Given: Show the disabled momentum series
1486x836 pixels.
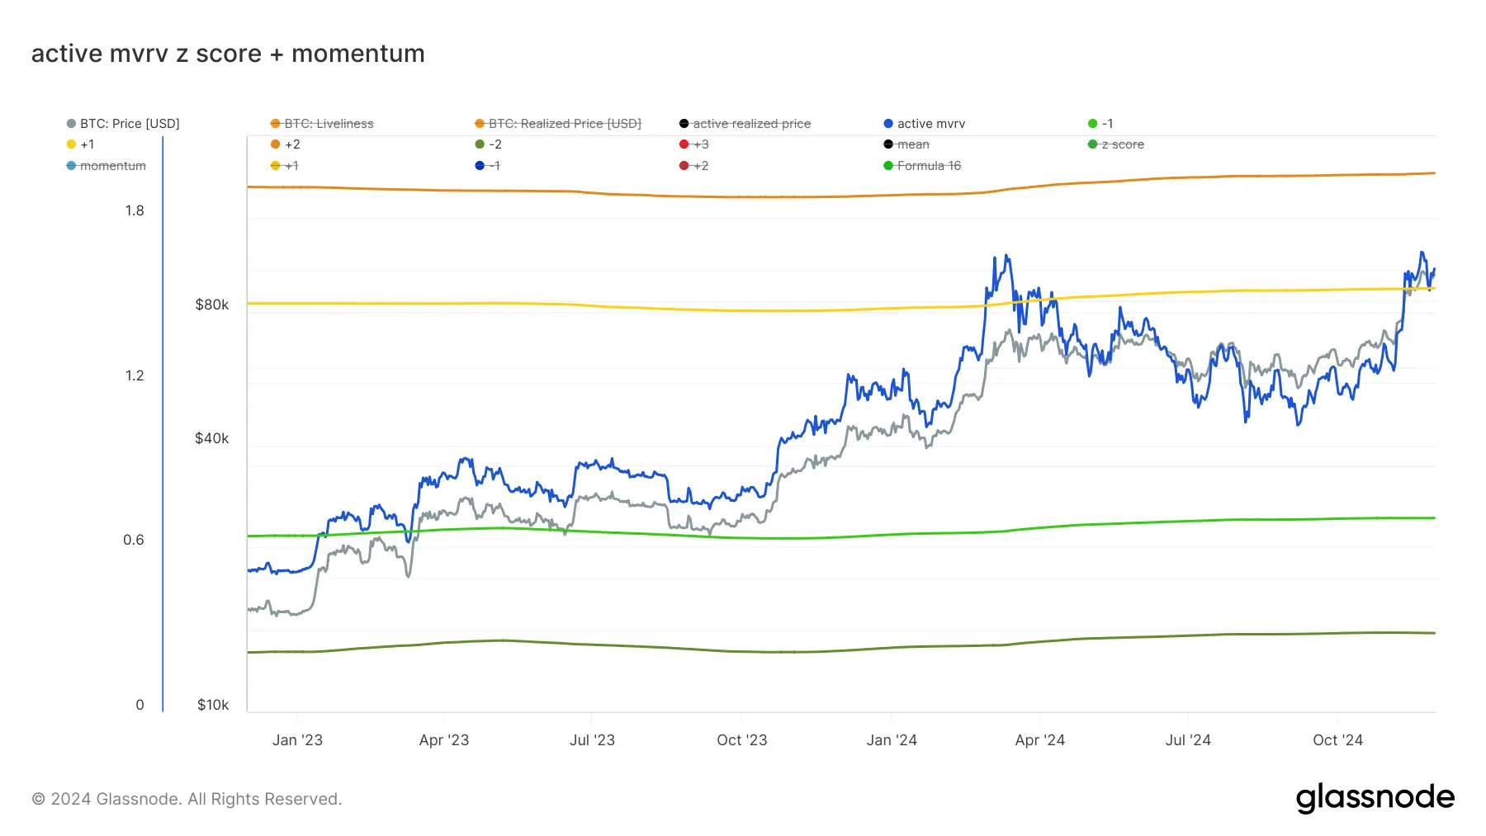Looking at the screenshot, I should pyautogui.click(x=106, y=166).
